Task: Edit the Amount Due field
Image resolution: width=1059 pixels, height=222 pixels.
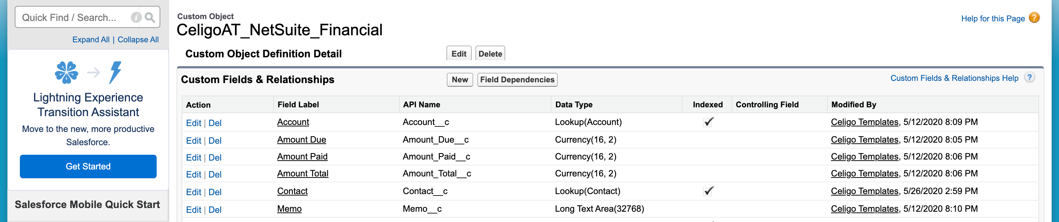Action: pyautogui.click(x=193, y=141)
